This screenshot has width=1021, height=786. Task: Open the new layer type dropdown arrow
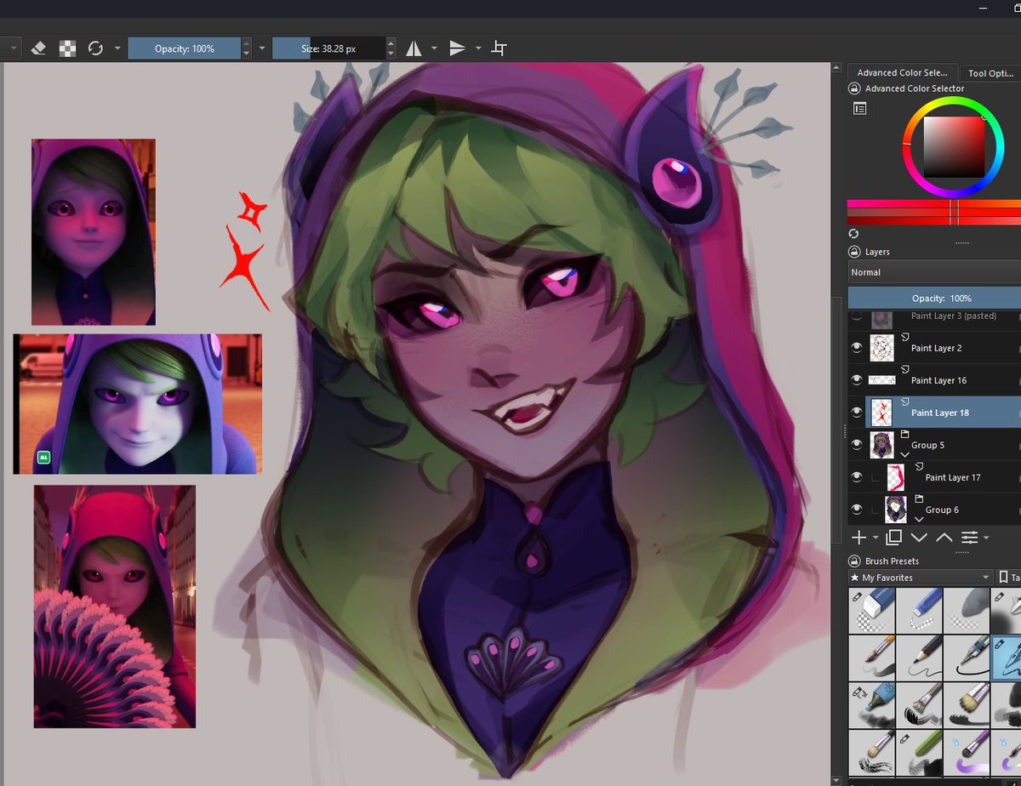[875, 538]
